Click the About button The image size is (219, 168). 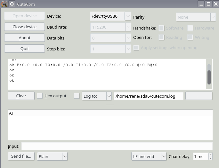click(x=24, y=38)
